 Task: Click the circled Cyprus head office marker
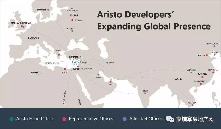pyautogui.click(x=75, y=62)
